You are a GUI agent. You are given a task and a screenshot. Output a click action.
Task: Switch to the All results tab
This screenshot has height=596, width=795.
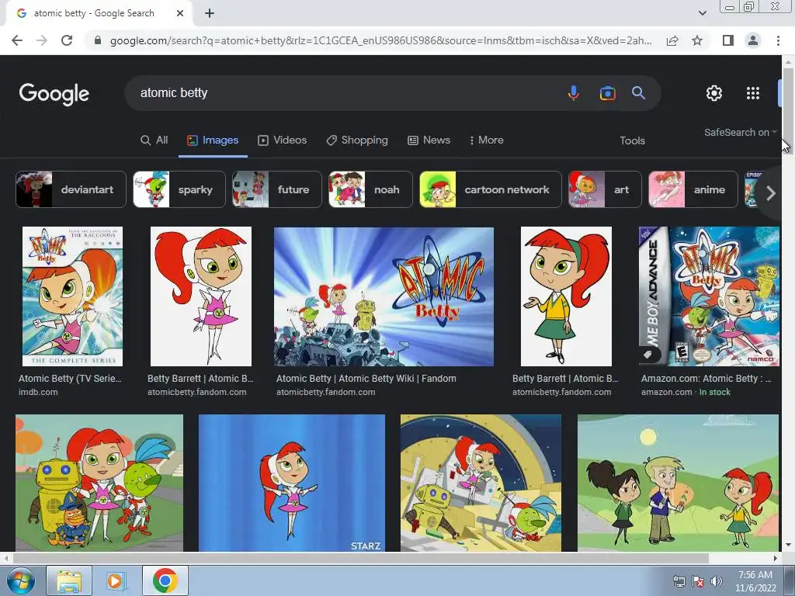pyautogui.click(x=154, y=140)
